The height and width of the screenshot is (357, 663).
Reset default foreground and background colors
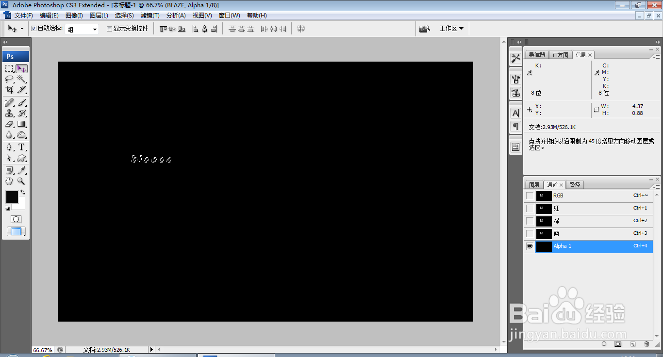pyautogui.click(x=7, y=208)
